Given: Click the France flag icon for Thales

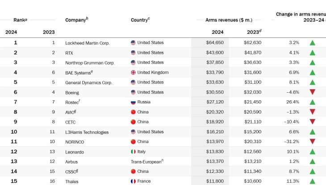Looking at the screenshot, I should [133, 181].
